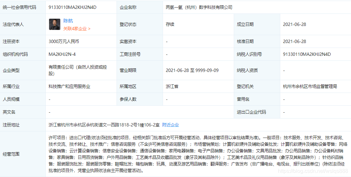Screen dimensions: 351x177
Task: Click the 曾用名 label cell
Action: 257,99
